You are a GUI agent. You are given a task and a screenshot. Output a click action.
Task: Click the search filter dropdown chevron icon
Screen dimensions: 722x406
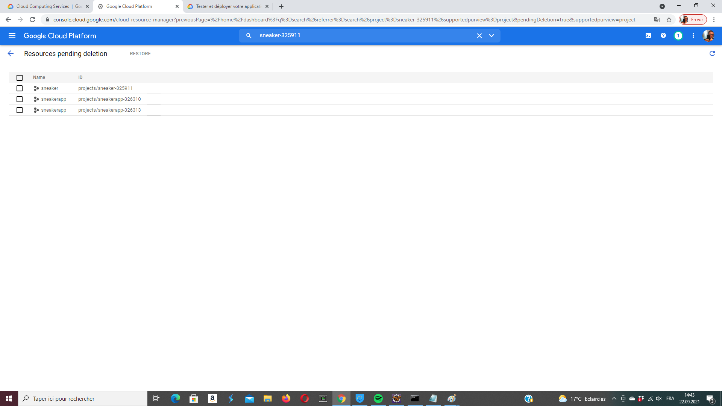[491, 35]
